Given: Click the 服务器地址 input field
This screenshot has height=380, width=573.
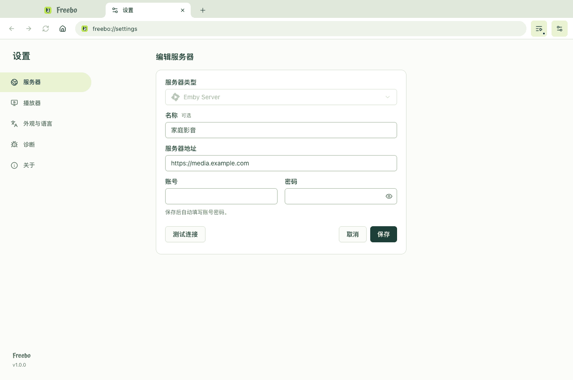Looking at the screenshot, I should coord(281,163).
